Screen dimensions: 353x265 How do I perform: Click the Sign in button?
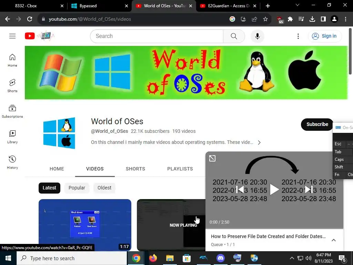point(325,36)
